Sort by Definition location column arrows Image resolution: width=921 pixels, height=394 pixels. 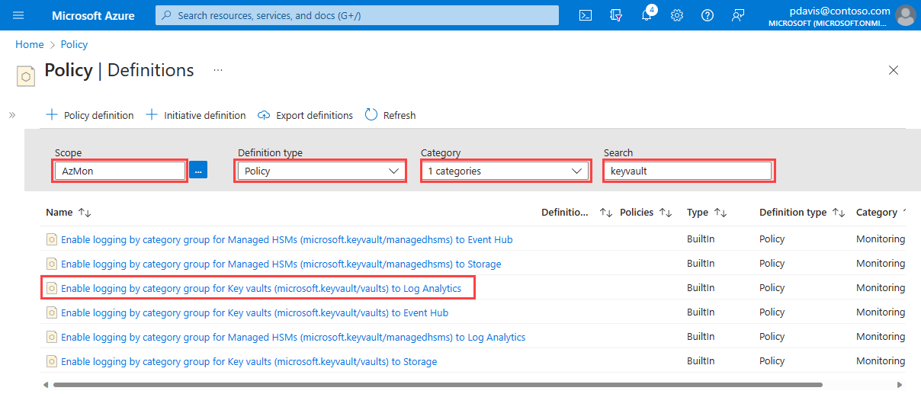pyautogui.click(x=606, y=213)
